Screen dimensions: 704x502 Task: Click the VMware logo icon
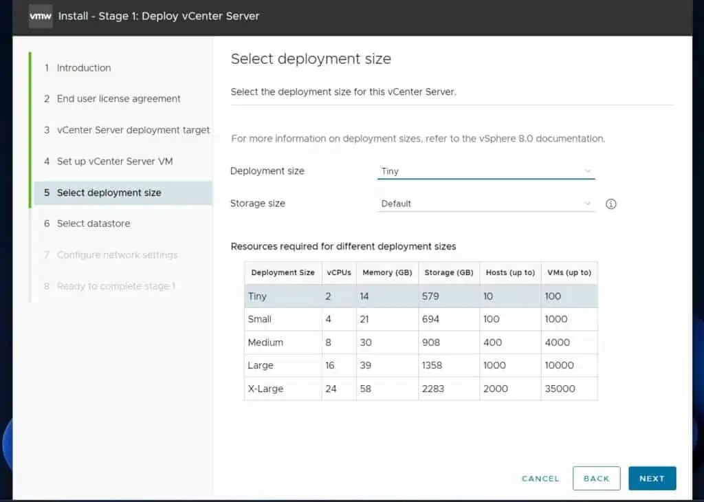pos(40,15)
